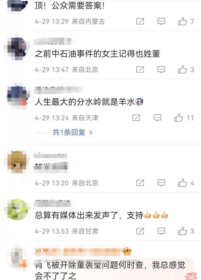Share the comment from 天津
The width and height of the screenshot is (201, 280).
136,118
